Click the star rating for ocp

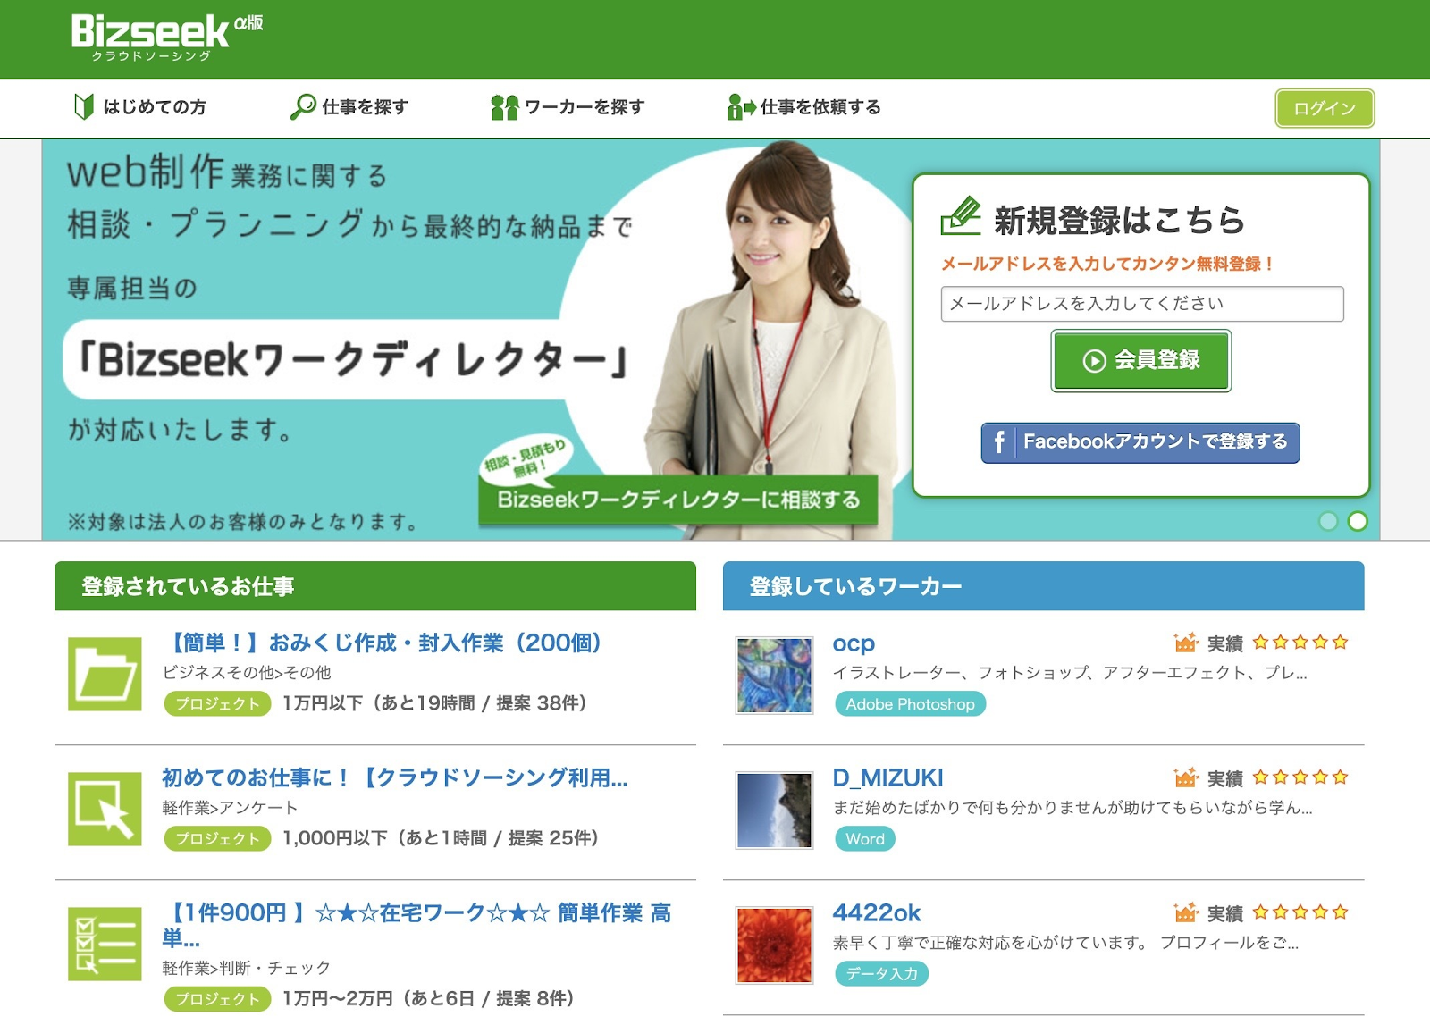coord(1300,642)
